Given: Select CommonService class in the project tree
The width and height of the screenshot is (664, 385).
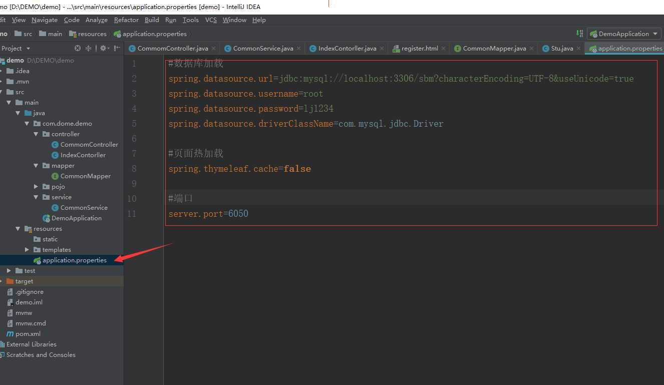Looking at the screenshot, I should point(80,208).
